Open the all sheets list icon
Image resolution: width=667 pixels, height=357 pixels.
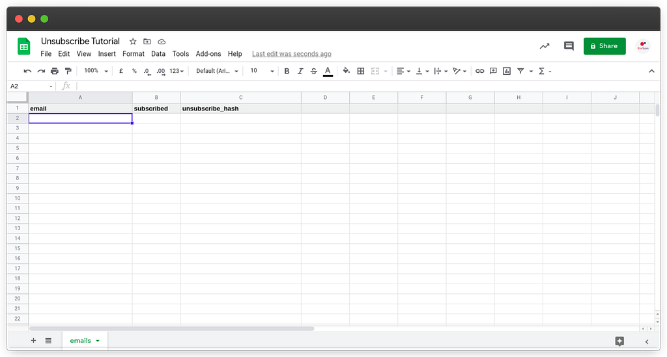point(48,341)
